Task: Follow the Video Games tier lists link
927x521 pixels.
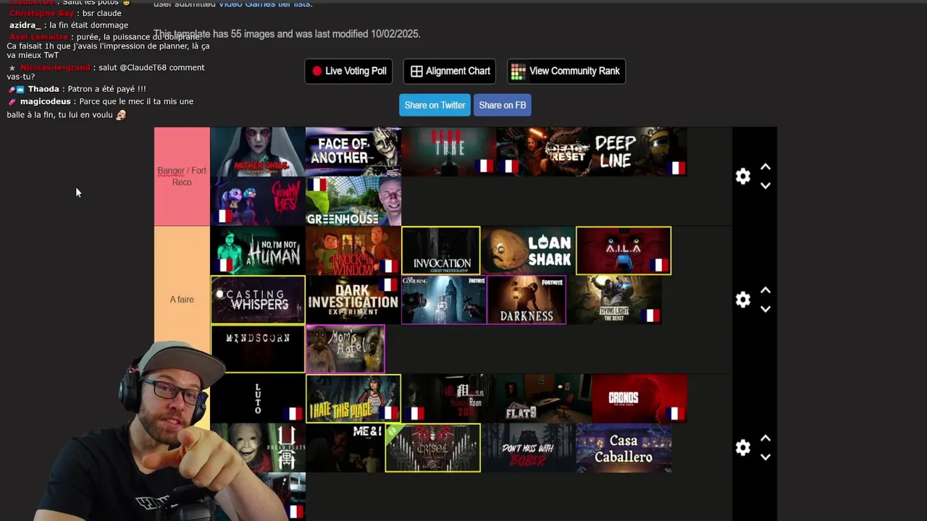Action: (x=264, y=4)
